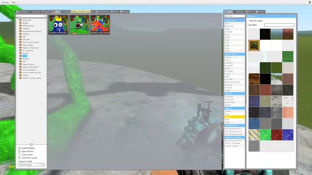Pick the gray grid material in the last row
The height and width of the screenshot is (175, 312).
coord(254,146)
